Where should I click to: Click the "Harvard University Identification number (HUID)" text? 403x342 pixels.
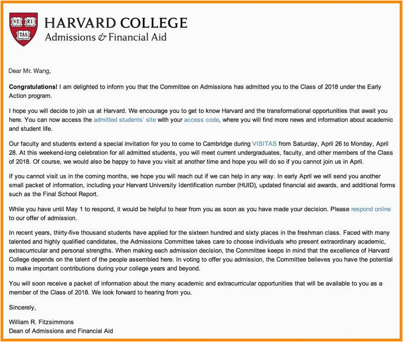201,185
